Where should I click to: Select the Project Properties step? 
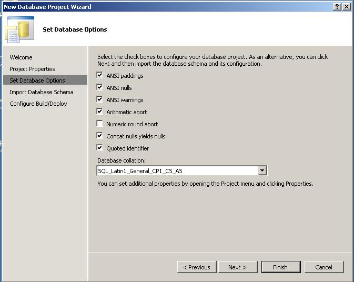pyautogui.click(x=32, y=69)
